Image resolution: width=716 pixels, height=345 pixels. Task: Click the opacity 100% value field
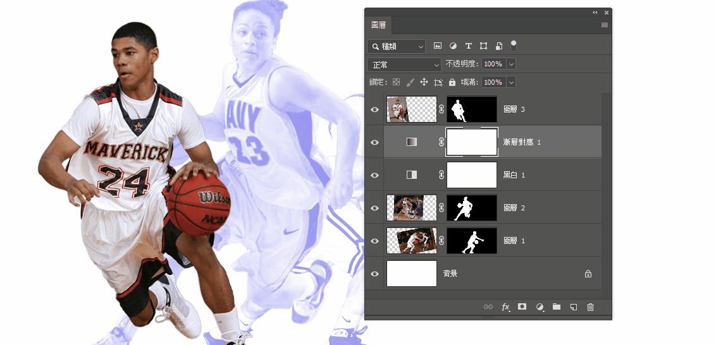493,64
